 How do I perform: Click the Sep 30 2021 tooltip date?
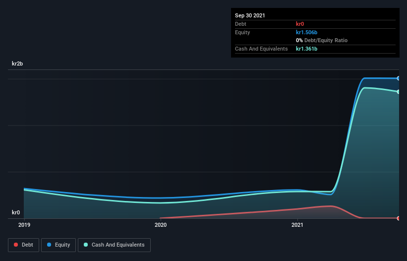[x=250, y=15]
